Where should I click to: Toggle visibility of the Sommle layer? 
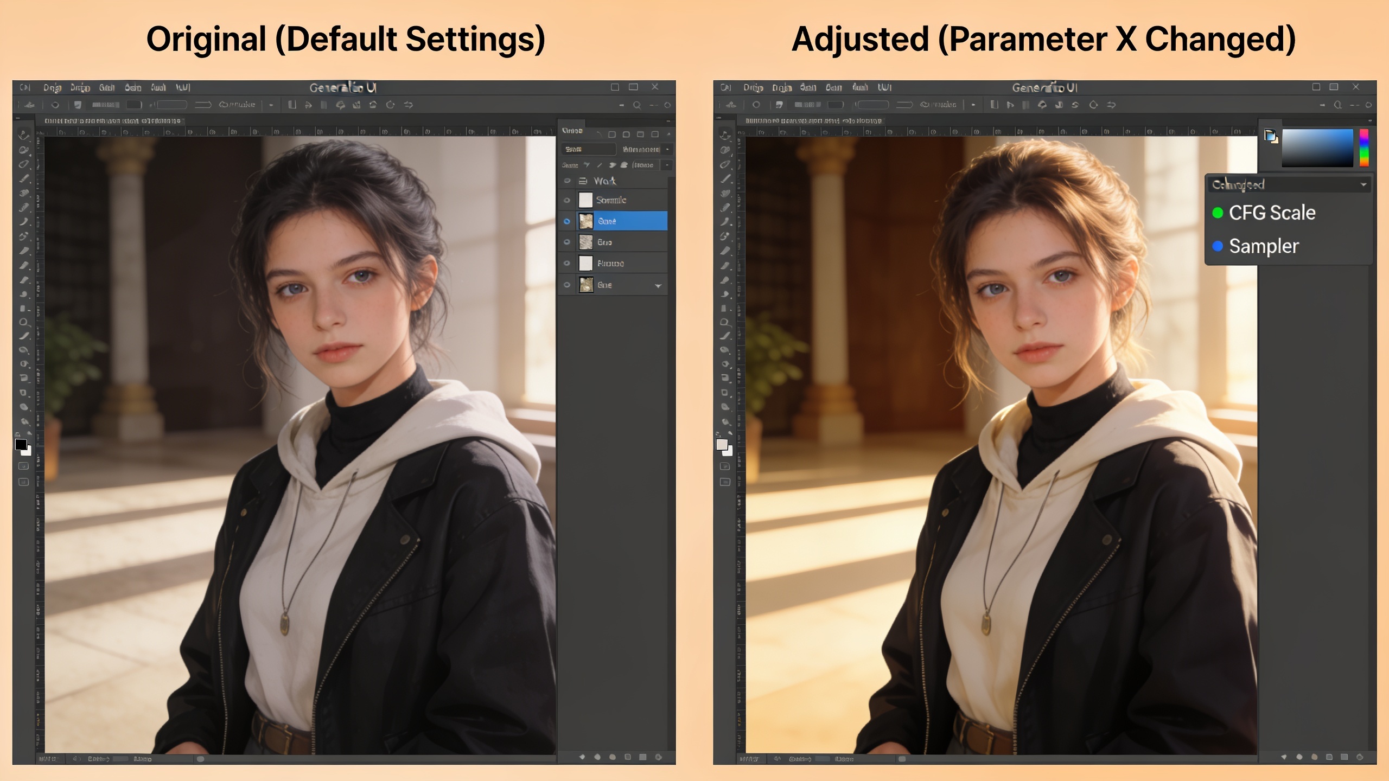(x=567, y=200)
